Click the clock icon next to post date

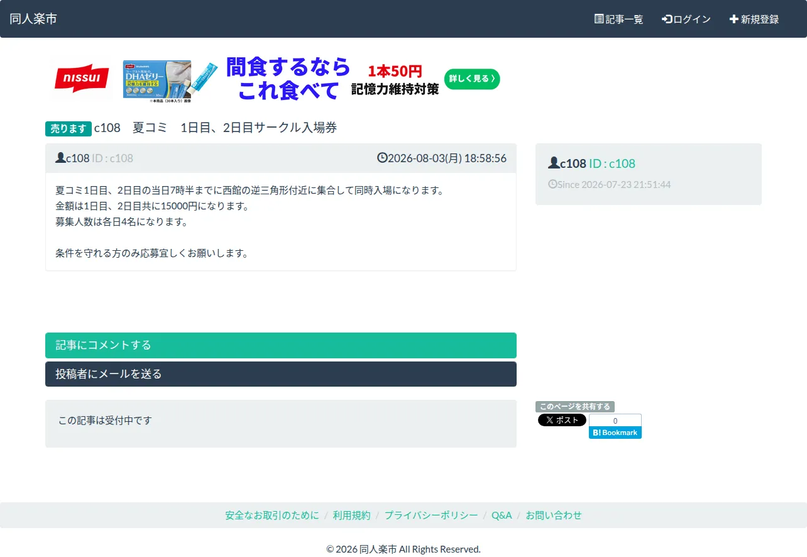coord(382,158)
